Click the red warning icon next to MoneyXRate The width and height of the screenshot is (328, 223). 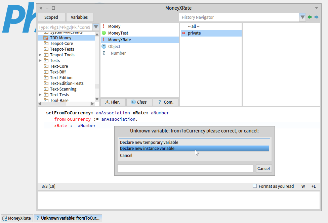104,40
